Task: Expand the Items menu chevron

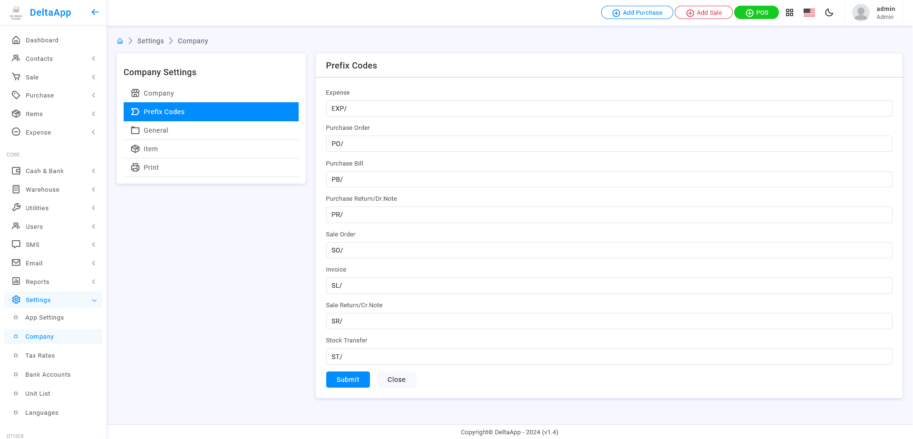Action: click(94, 114)
